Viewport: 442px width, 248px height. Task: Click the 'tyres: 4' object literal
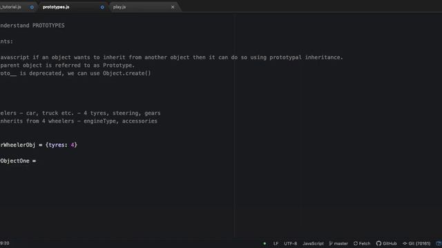(x=61, y=145)
